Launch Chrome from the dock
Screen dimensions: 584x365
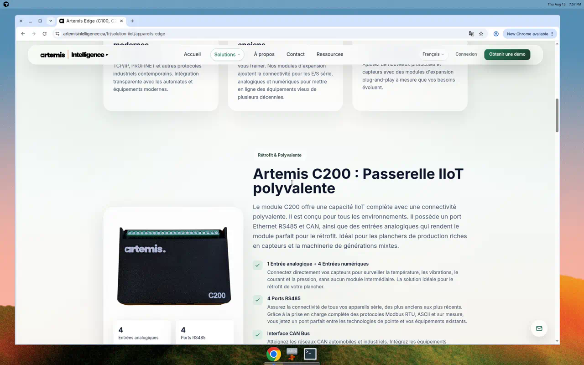(x=274, y=354)
